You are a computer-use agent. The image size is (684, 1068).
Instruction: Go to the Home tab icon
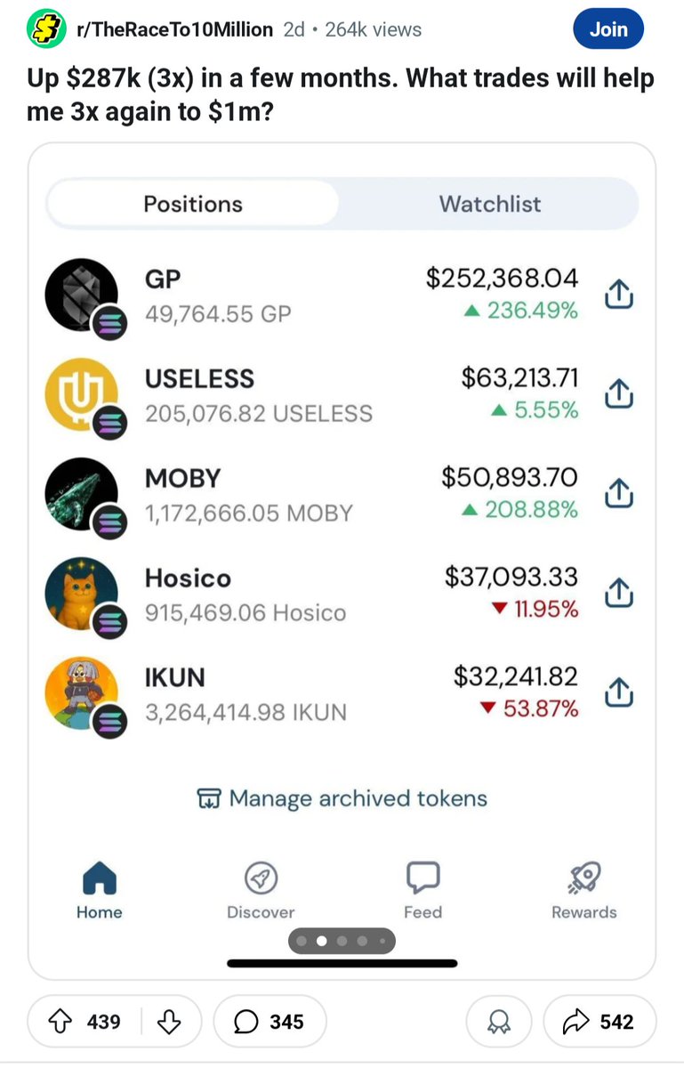[x=100, y=878]
